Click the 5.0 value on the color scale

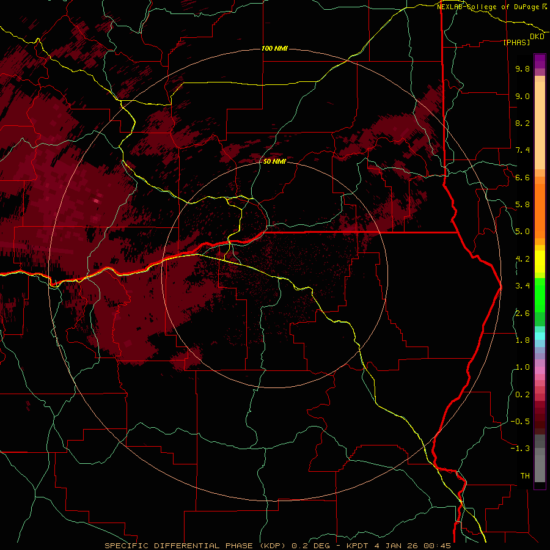pos(522,232)
